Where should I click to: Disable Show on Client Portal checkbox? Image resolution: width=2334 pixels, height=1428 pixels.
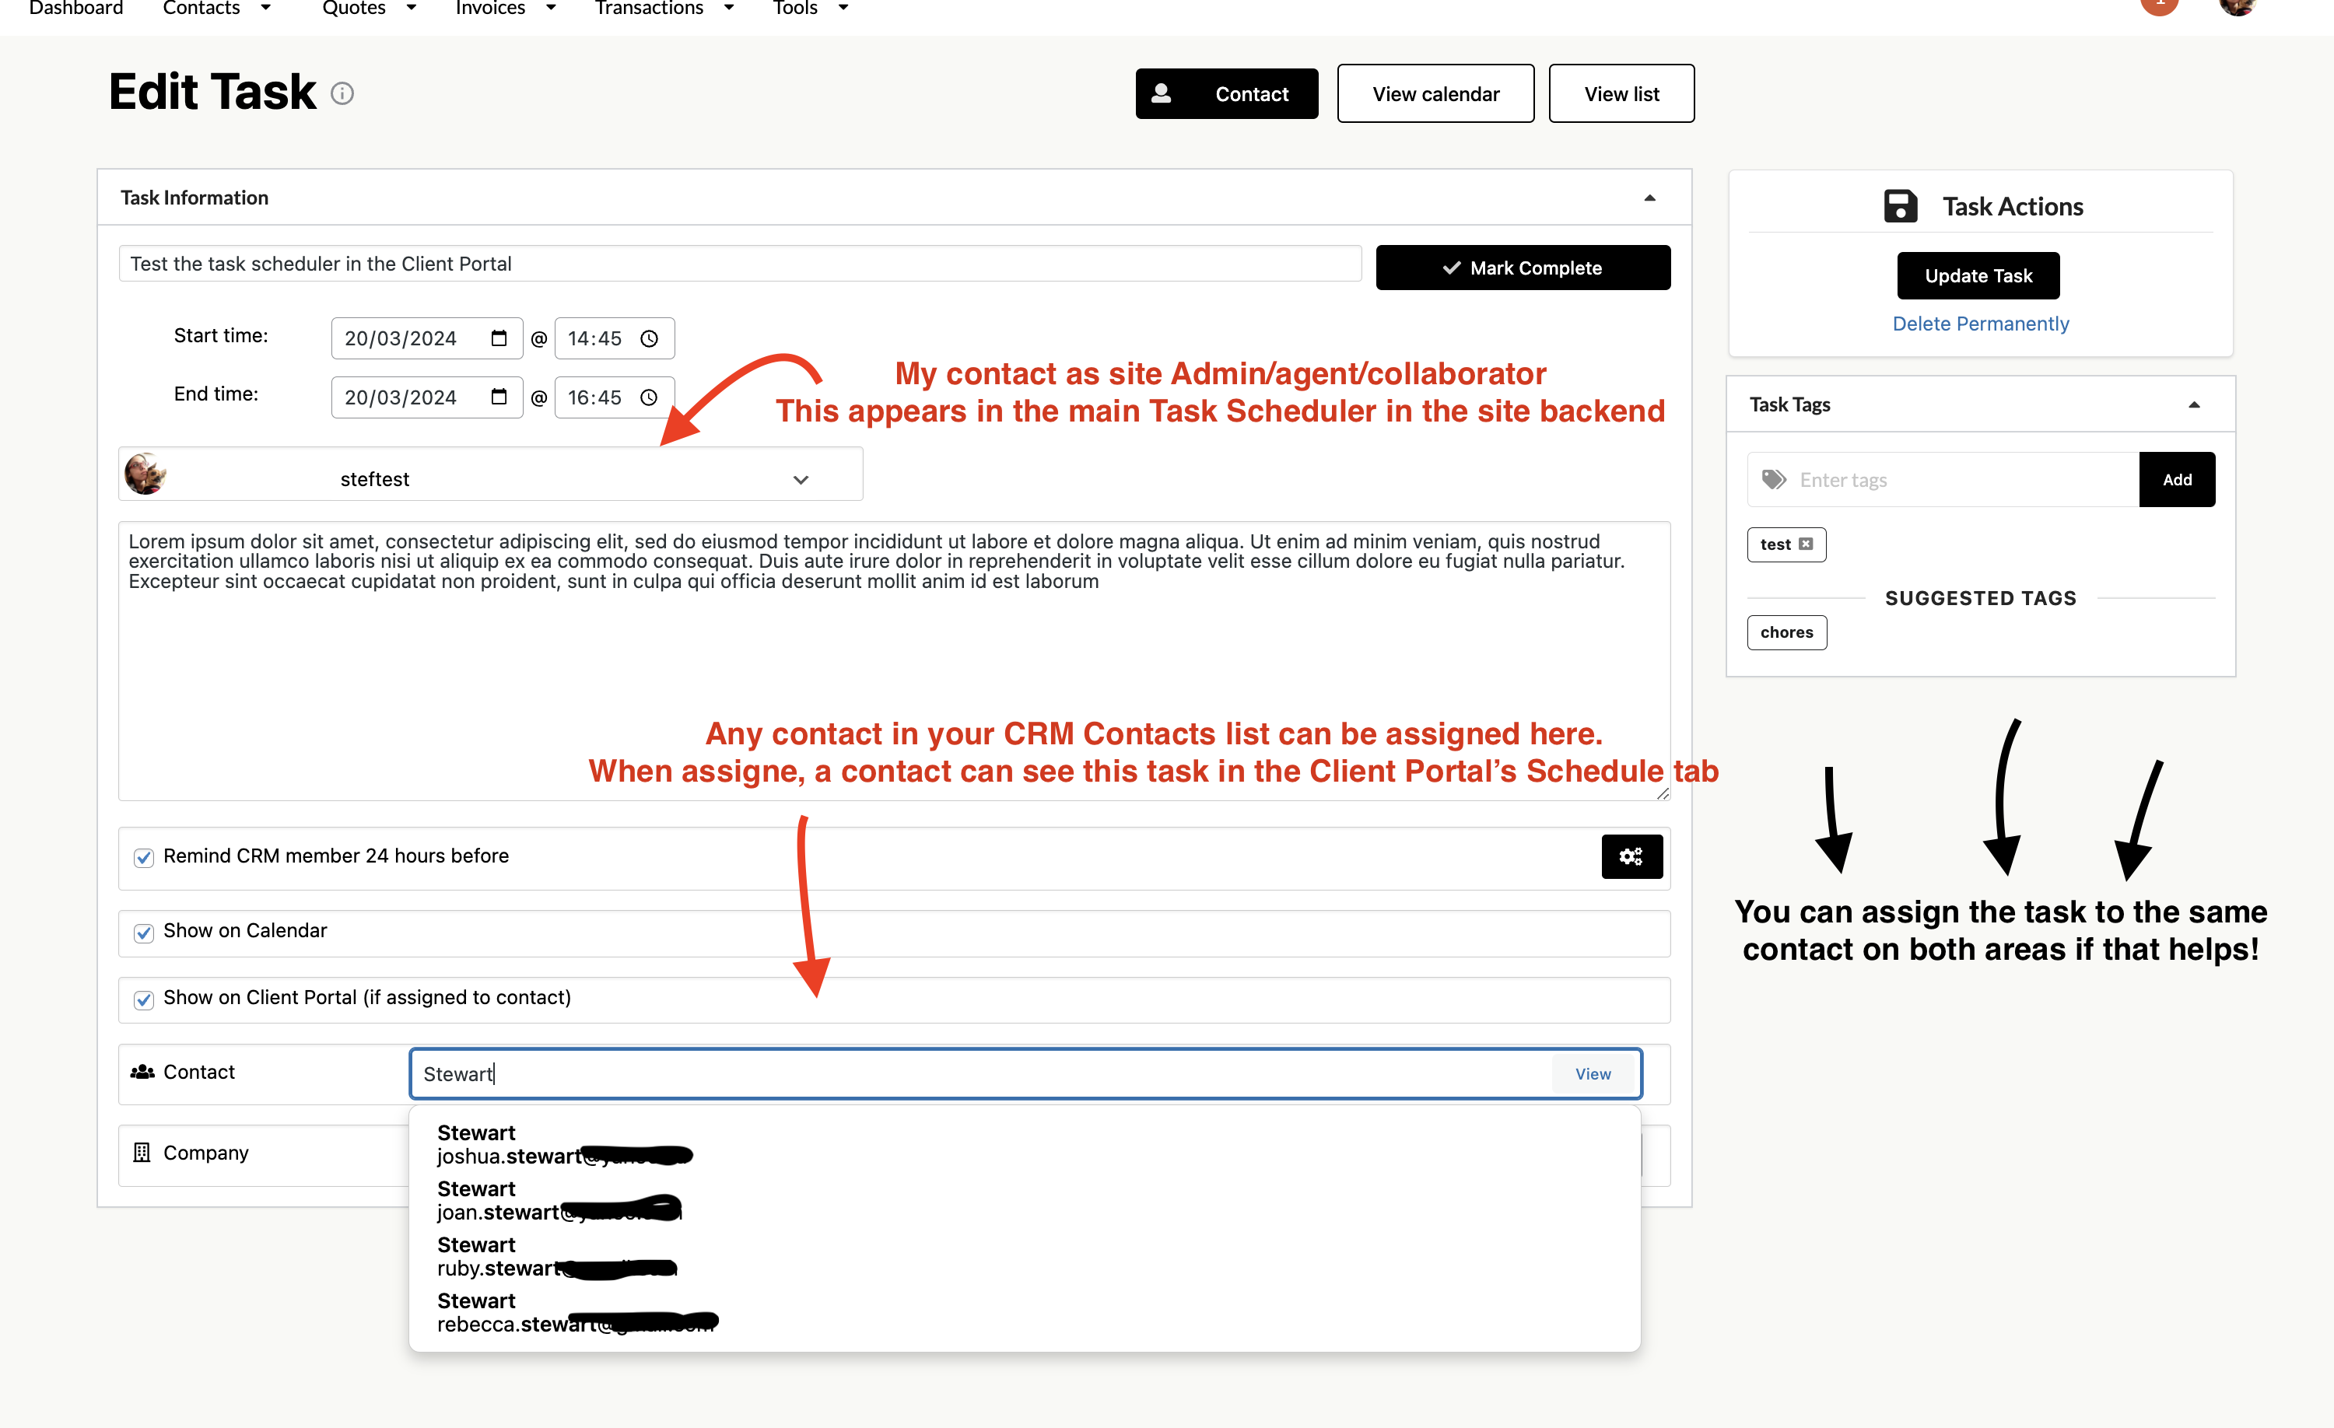click(144, 1000)
